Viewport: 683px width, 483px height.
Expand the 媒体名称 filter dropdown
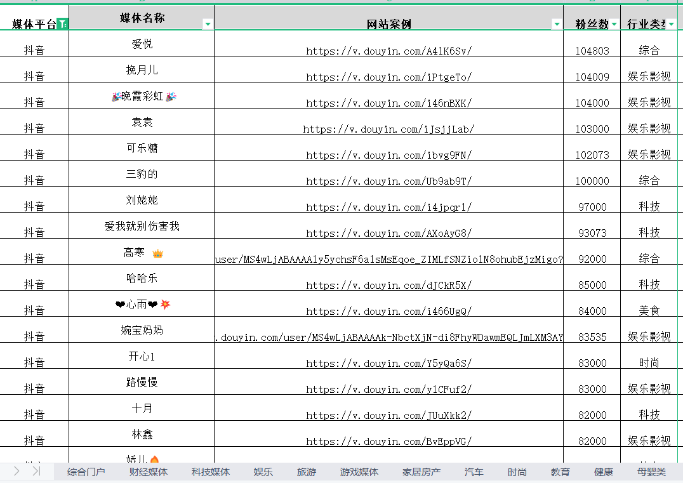pyautogui.click(x=208, y=24)
